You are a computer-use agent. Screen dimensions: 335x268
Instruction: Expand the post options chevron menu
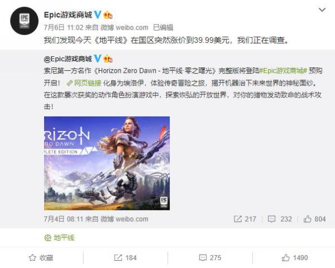point(322,10)
